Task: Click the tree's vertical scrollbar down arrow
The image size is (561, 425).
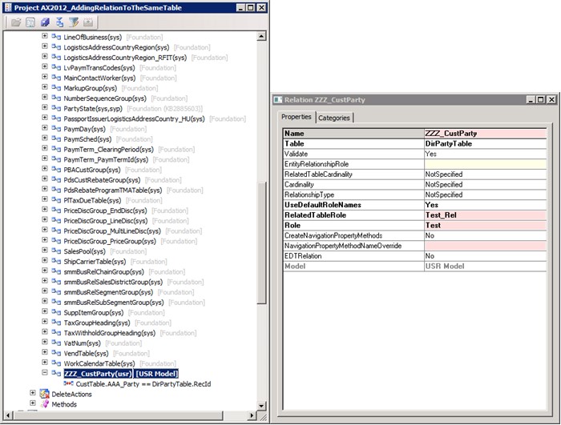Action: pyautogui.click(x=261, y=406)
